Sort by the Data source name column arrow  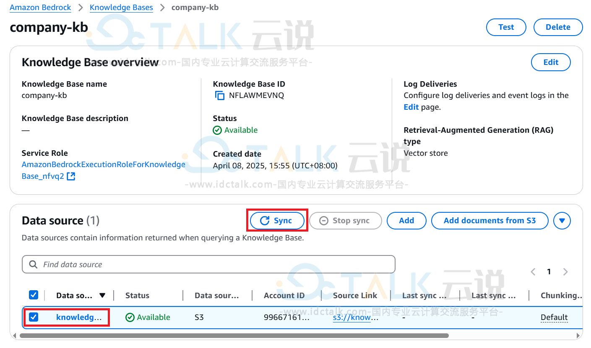(x=102, y=296)
